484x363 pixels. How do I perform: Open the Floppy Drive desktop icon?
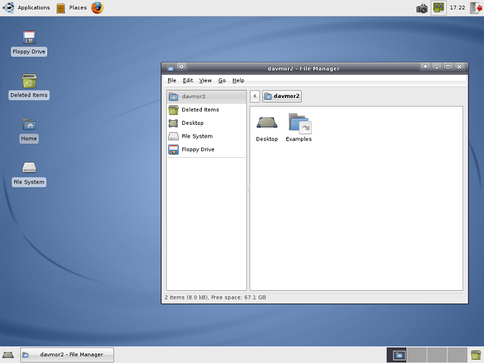pos(29,38)
